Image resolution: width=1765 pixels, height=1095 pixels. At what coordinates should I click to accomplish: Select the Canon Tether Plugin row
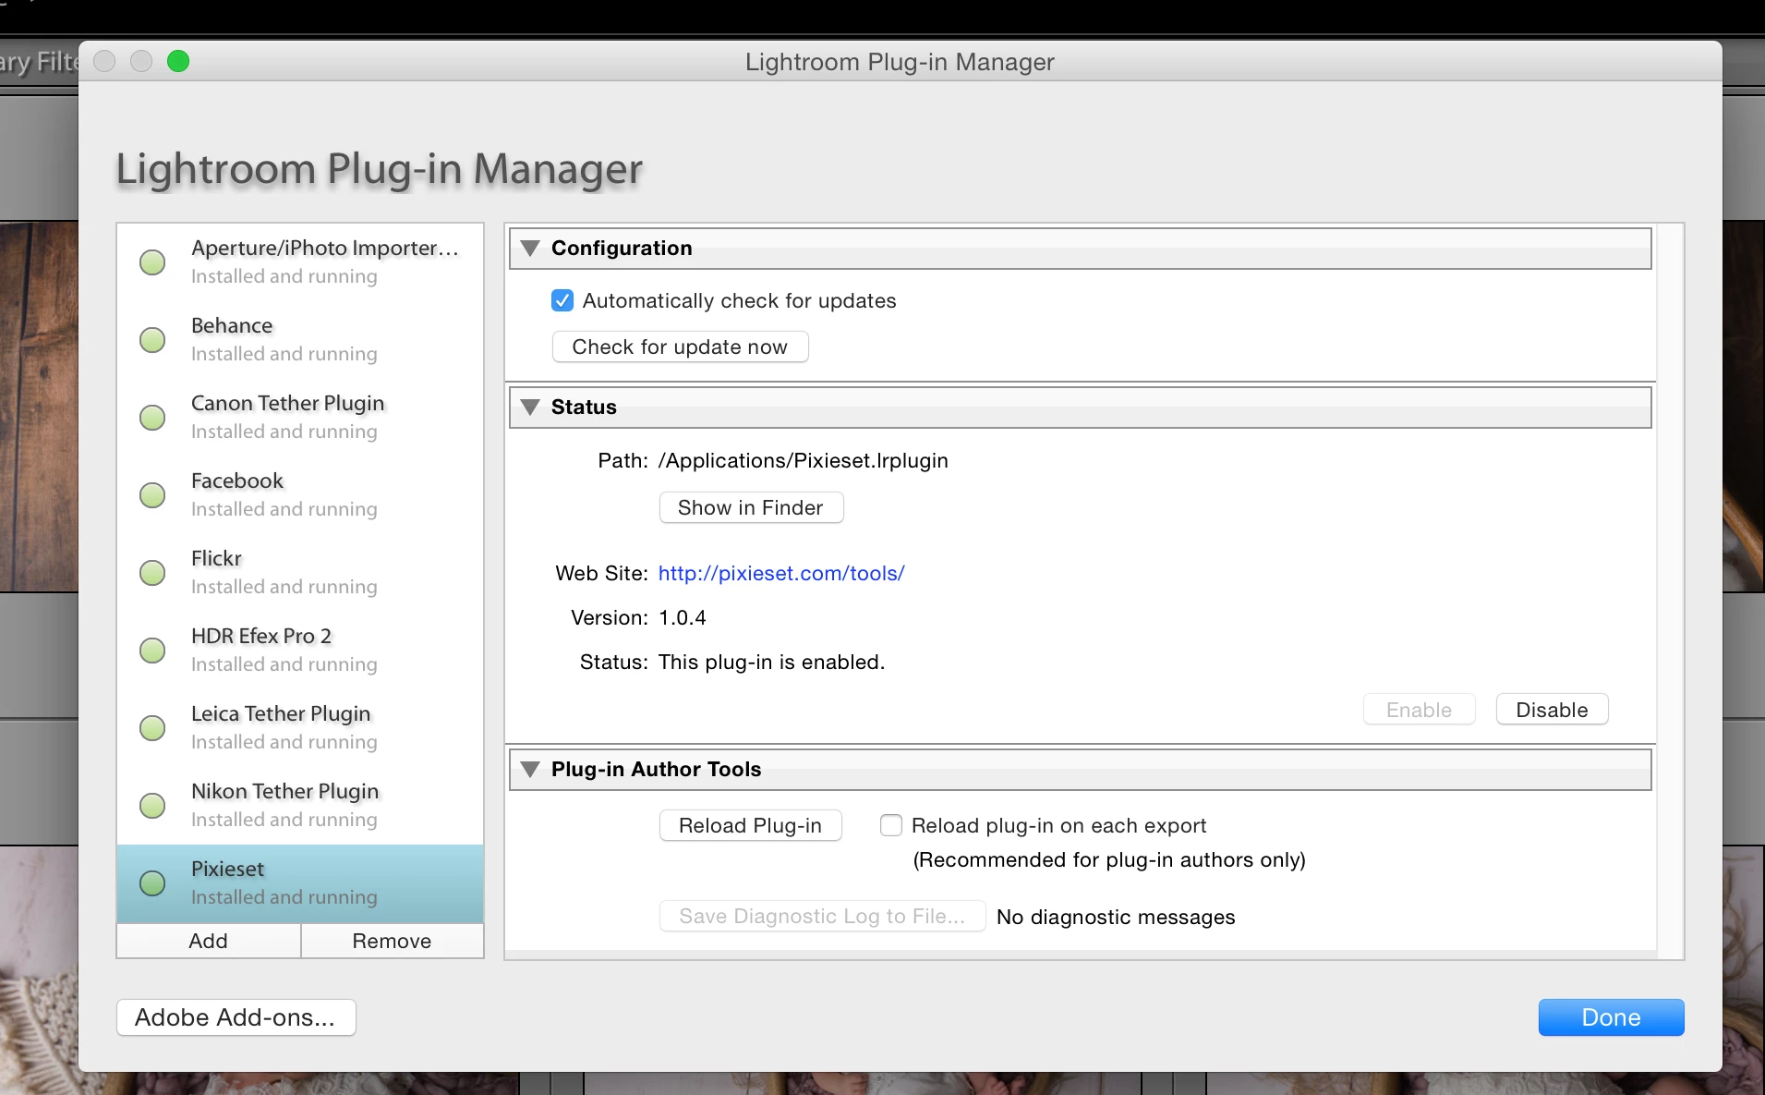click(x=300, y=418)
